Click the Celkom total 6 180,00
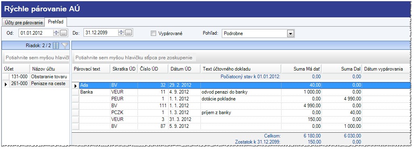 (x=312, y=136)
